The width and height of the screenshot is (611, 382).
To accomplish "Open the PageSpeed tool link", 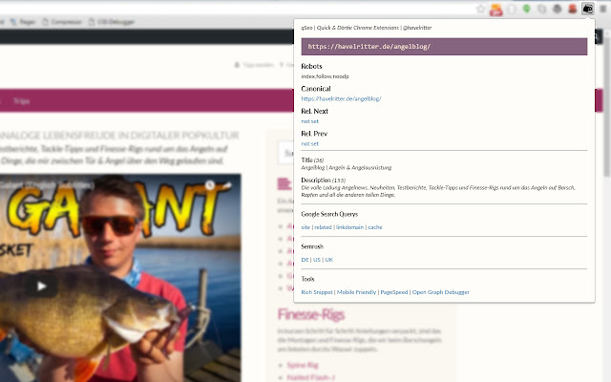I will point(394,292).
